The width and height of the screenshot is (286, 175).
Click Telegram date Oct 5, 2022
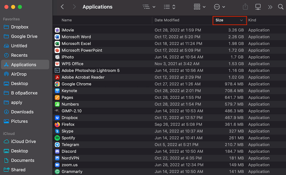coord(177,145)
